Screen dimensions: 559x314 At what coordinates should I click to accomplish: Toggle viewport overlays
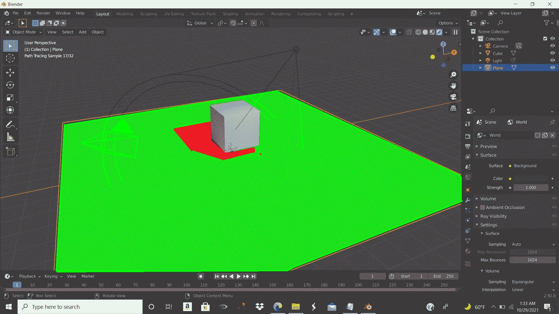tap(393, 32)
